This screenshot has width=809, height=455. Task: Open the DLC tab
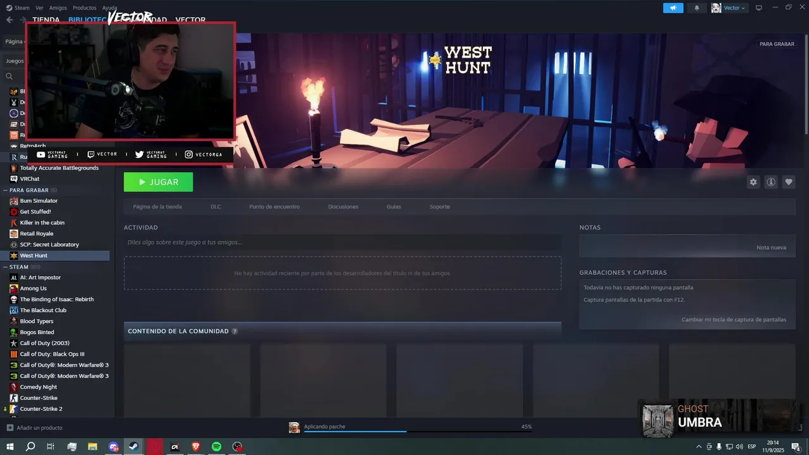[216, 207]
